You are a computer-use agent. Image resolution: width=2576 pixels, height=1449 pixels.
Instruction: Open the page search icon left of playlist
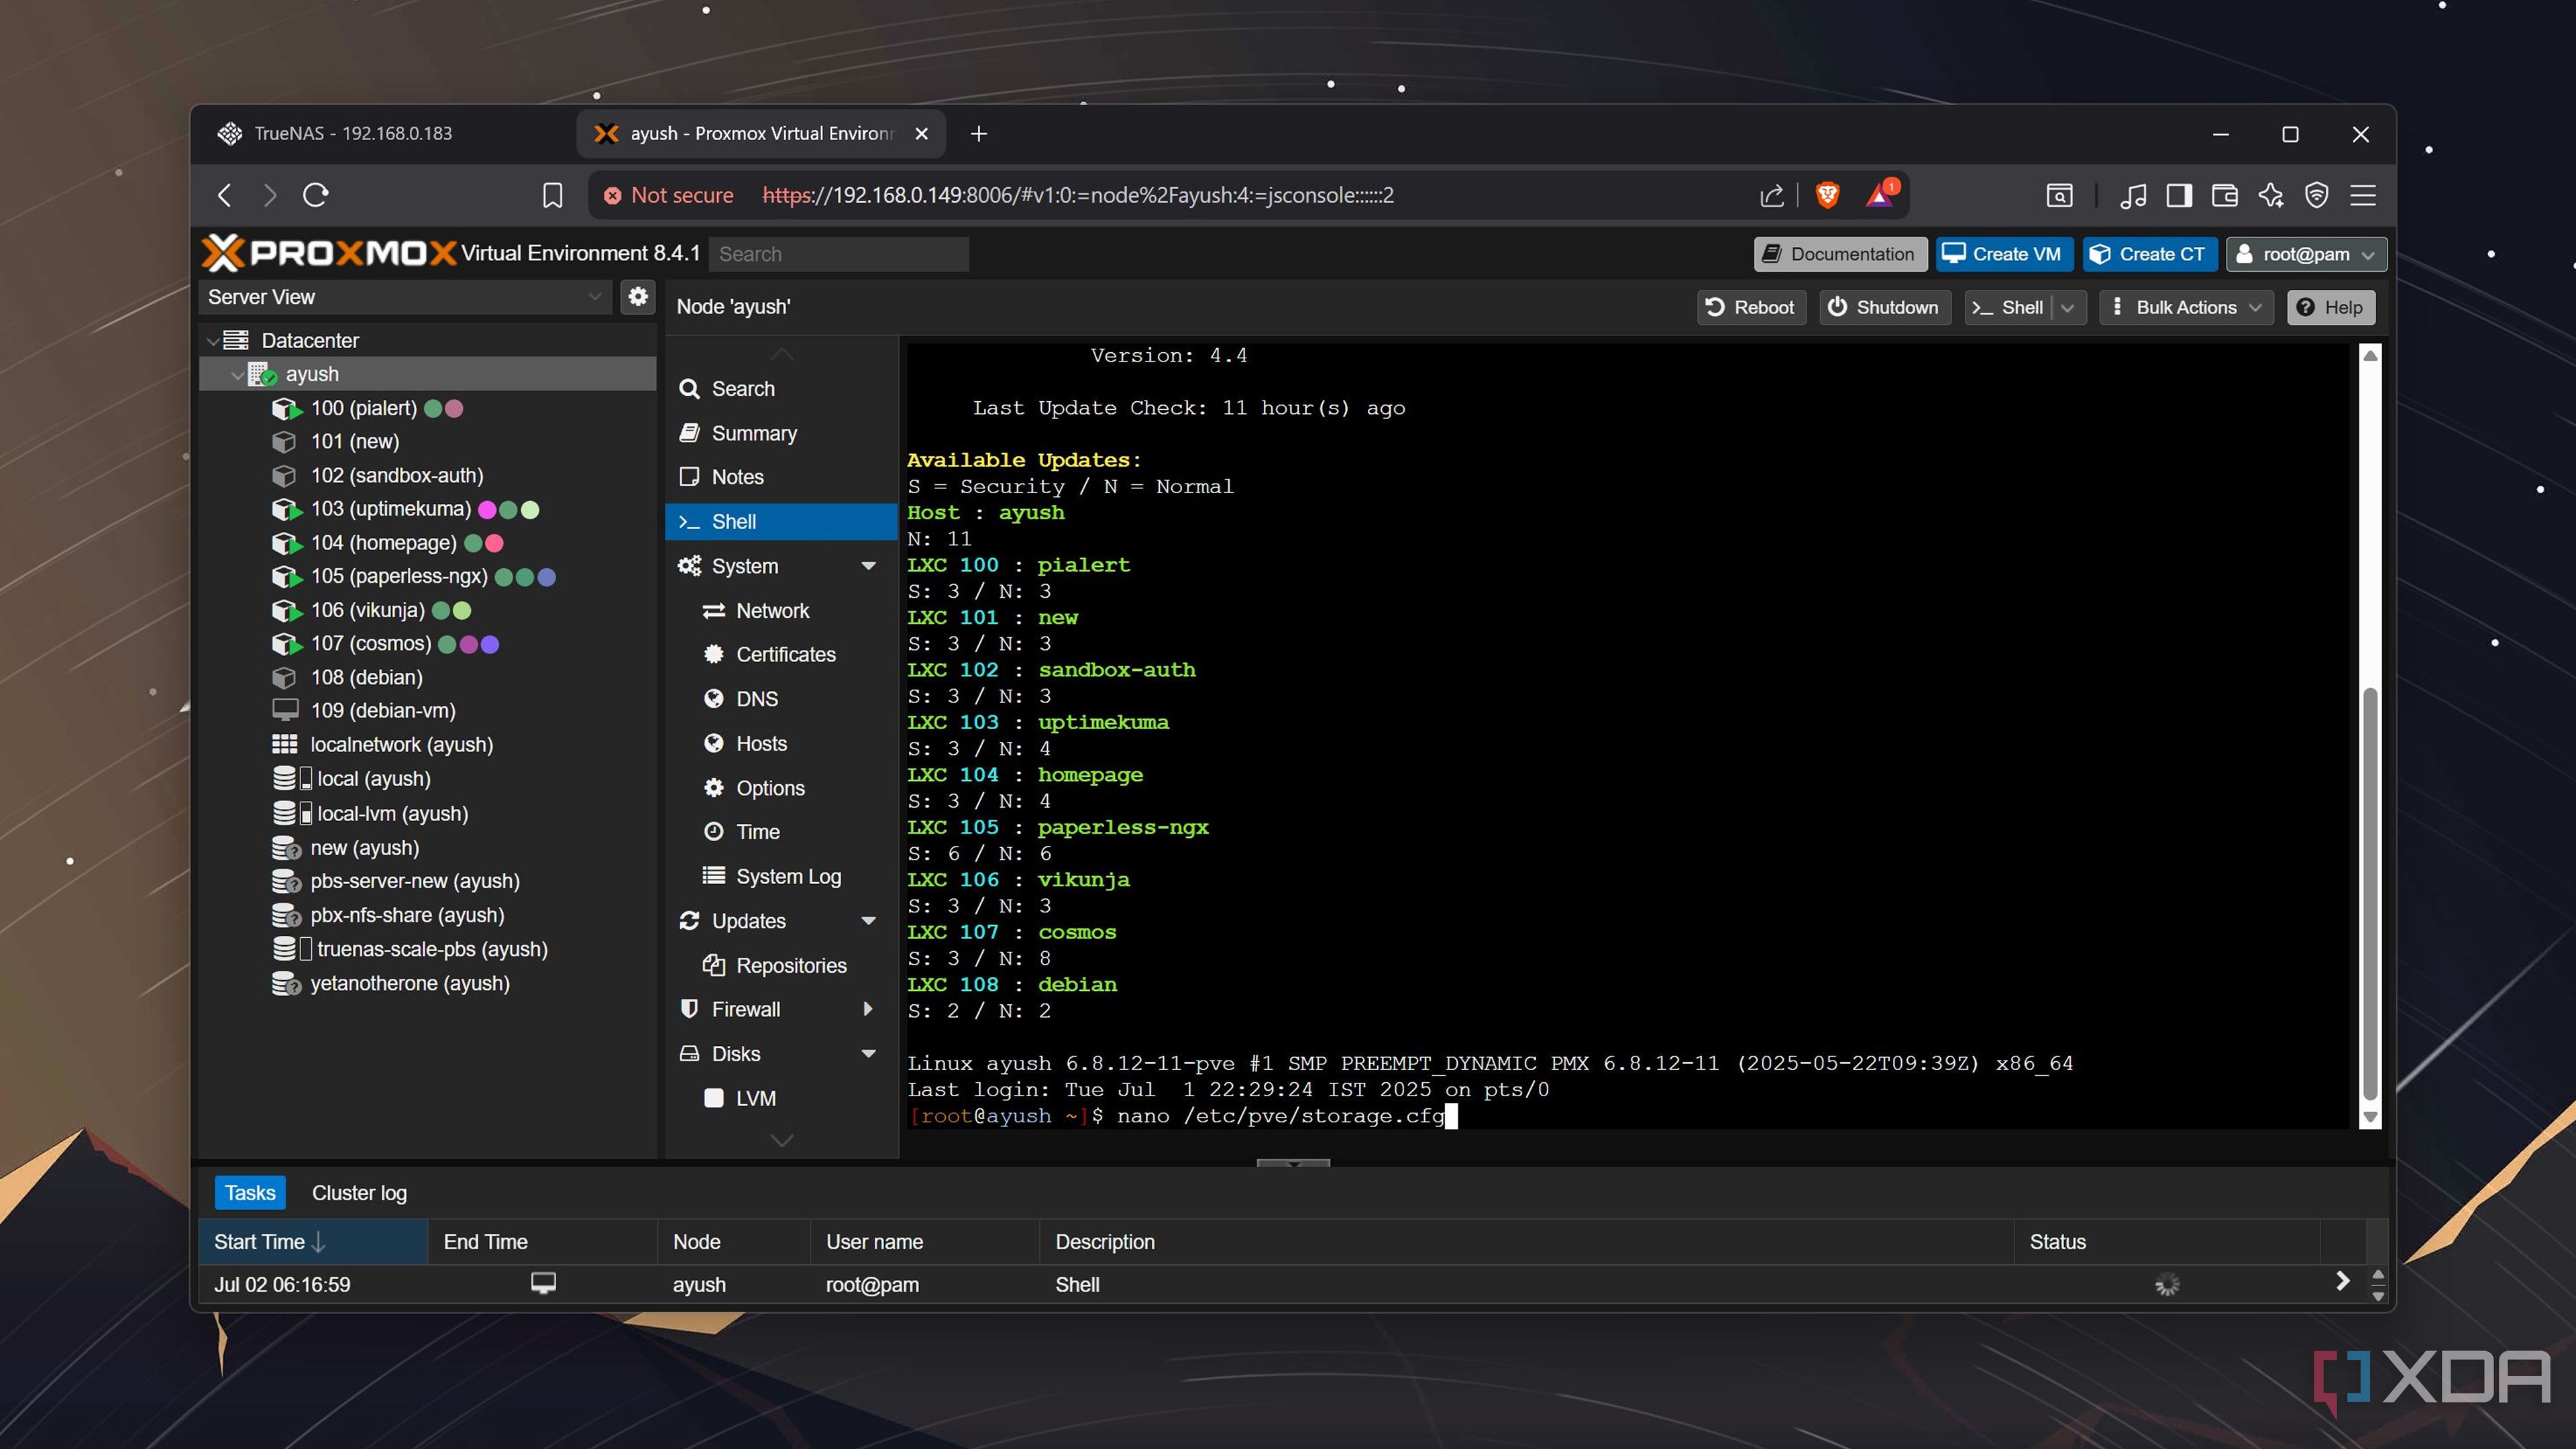pyautogui.click(x=2059, y=195)
